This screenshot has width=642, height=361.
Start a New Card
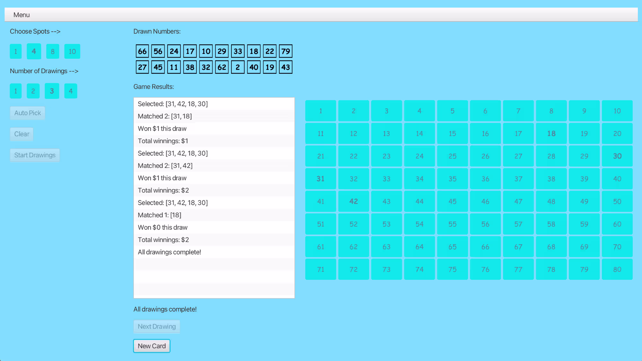pyautogui.click(x=152, y=346)
